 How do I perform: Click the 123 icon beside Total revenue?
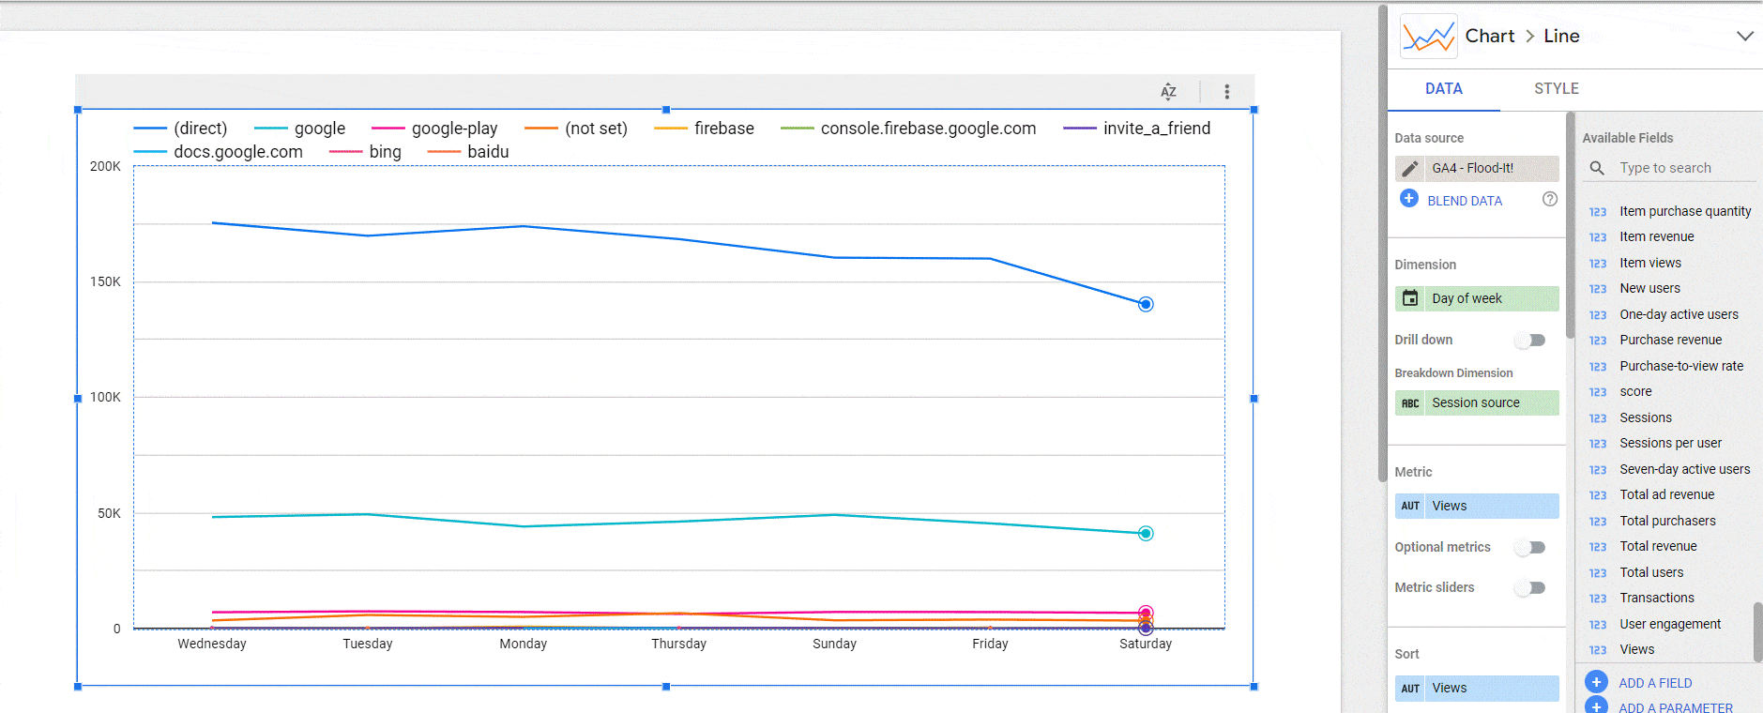(1598, 547)
